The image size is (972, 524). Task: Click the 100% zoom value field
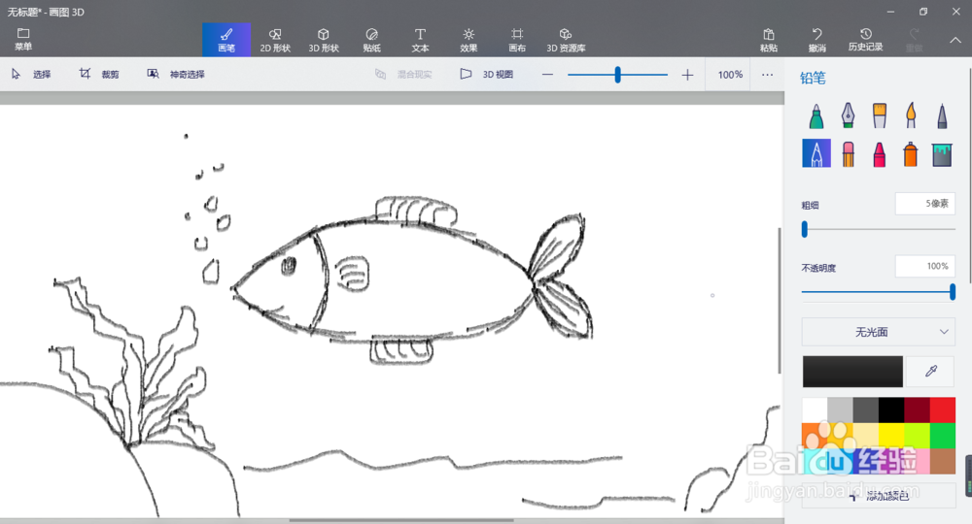tap(730, 75)
